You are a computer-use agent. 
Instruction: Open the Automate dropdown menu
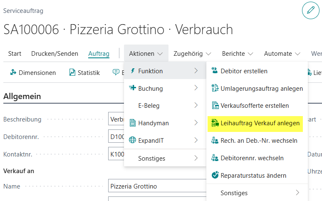pos(282,54)
